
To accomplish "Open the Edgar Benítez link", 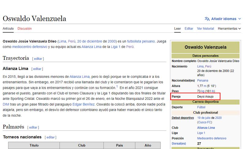I will (83, 104).
